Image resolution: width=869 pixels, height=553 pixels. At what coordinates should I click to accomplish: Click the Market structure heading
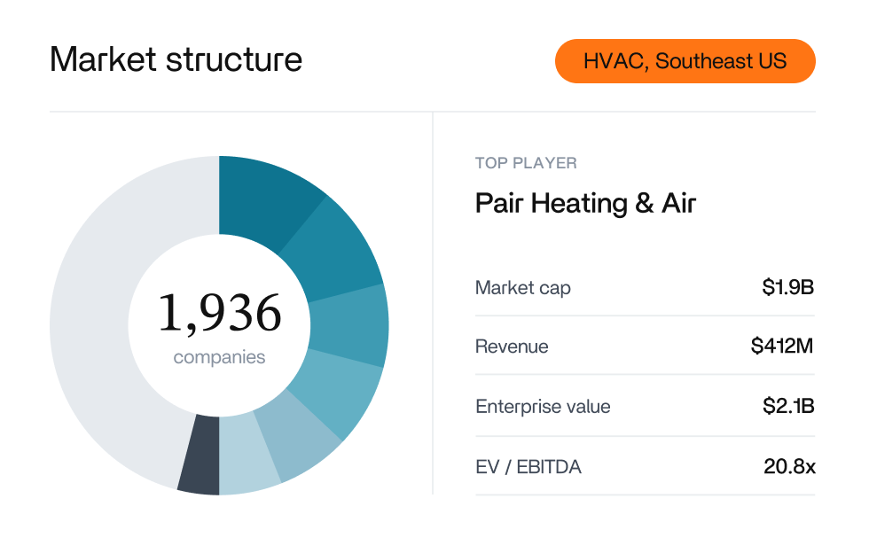176,59
